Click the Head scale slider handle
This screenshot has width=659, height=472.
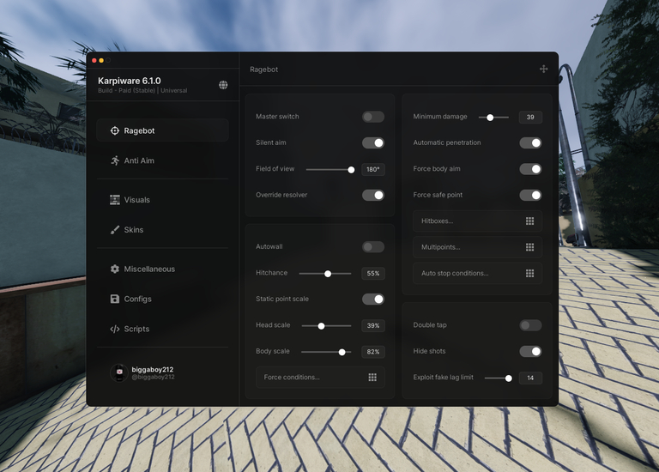tap(321, 326)
